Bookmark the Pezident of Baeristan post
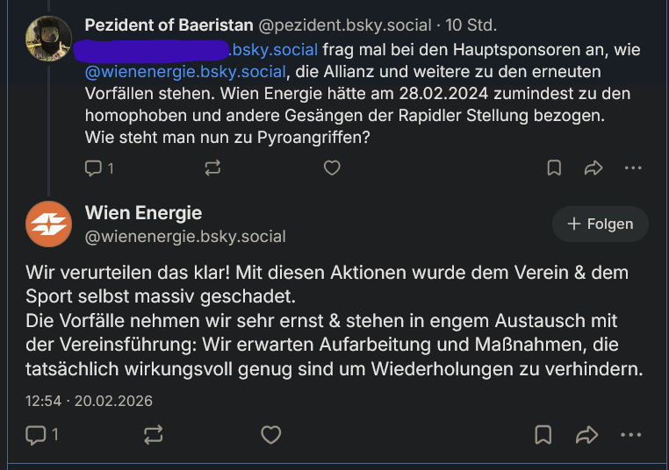This screenshot has height=470, width=669. tap(554, 167)
